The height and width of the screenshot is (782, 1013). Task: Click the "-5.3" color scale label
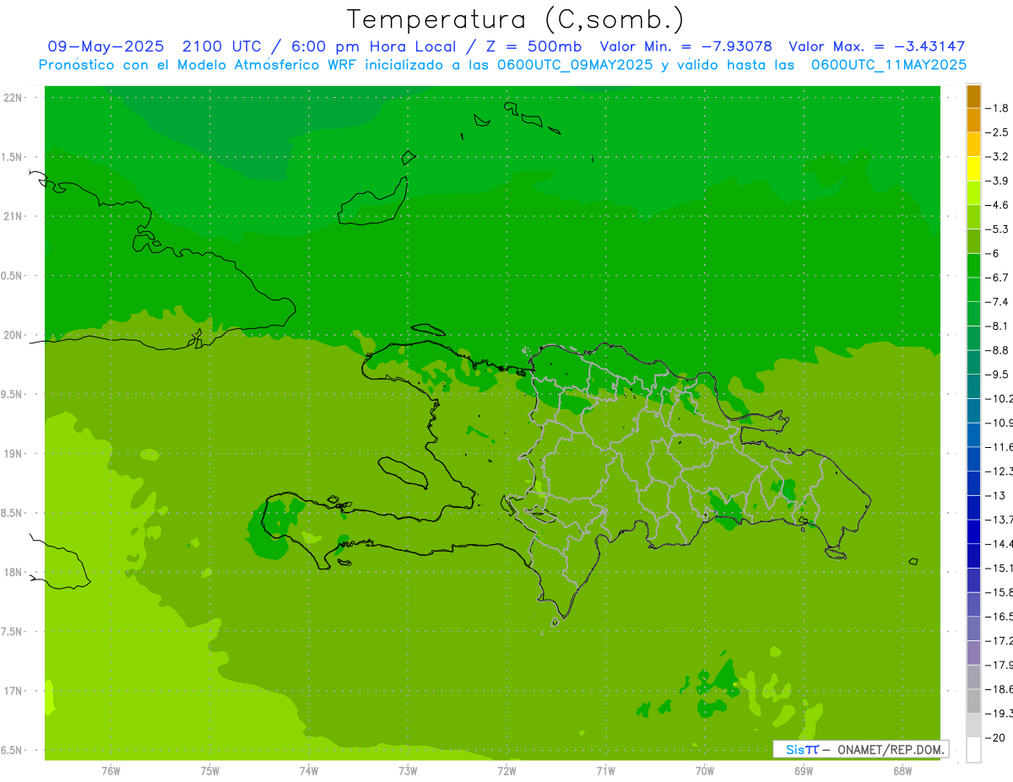click(x=997, y=229)
